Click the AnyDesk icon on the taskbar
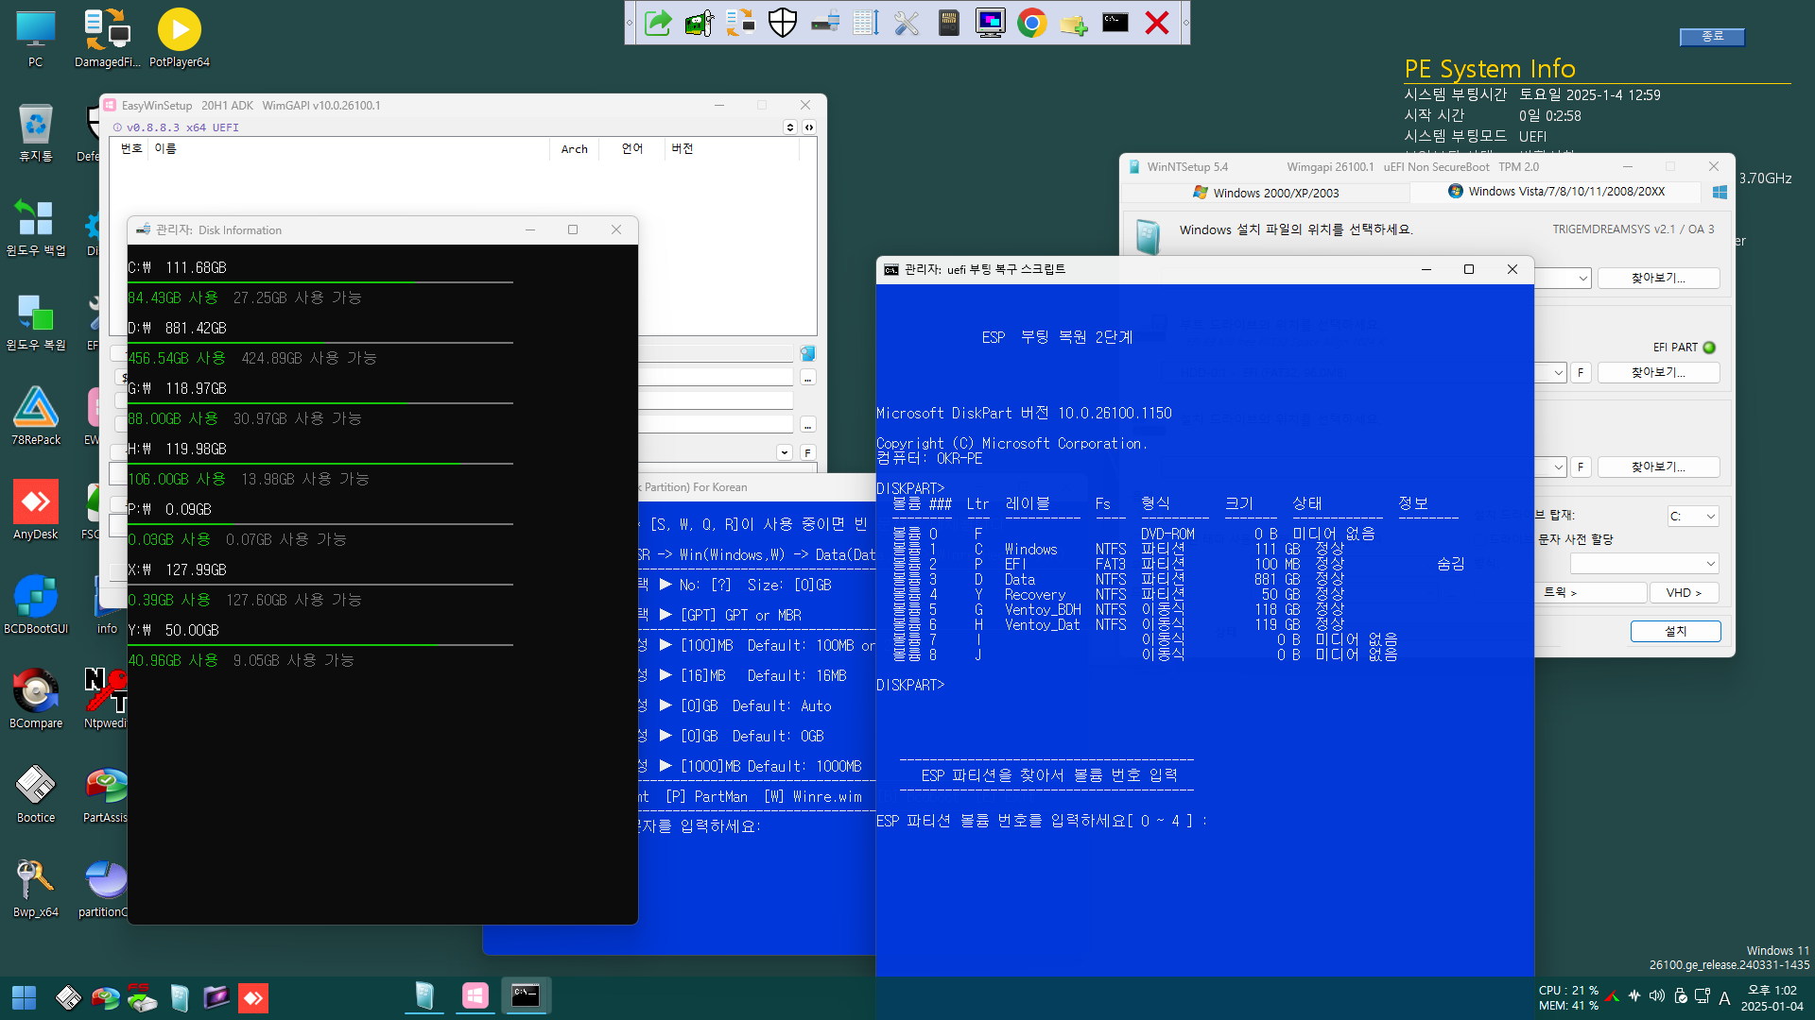1815x1020 pixels. point(252,997)
